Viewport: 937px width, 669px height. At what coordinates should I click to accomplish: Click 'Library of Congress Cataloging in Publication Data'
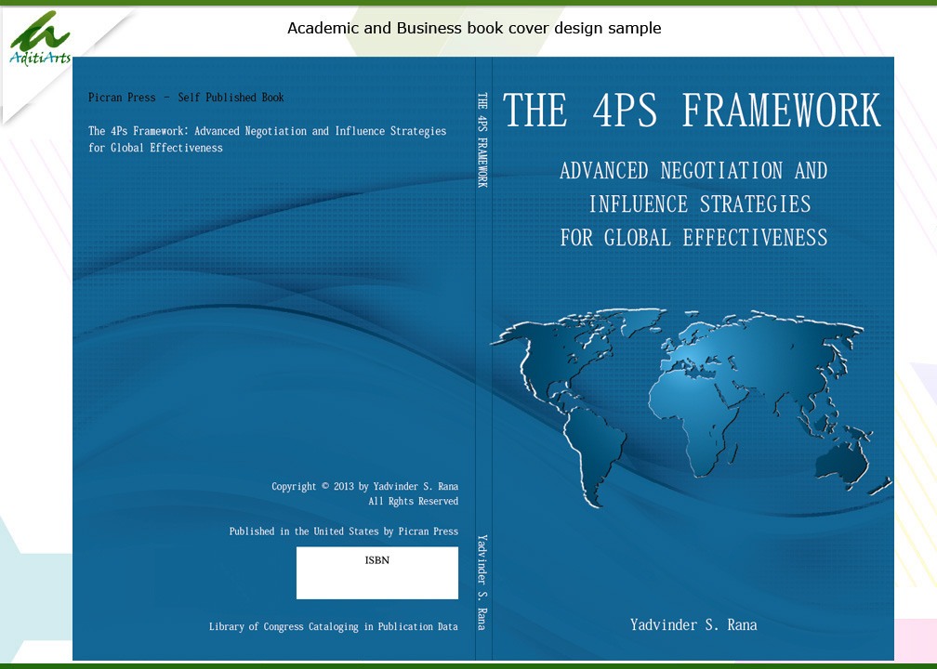(x=333, y=627)
